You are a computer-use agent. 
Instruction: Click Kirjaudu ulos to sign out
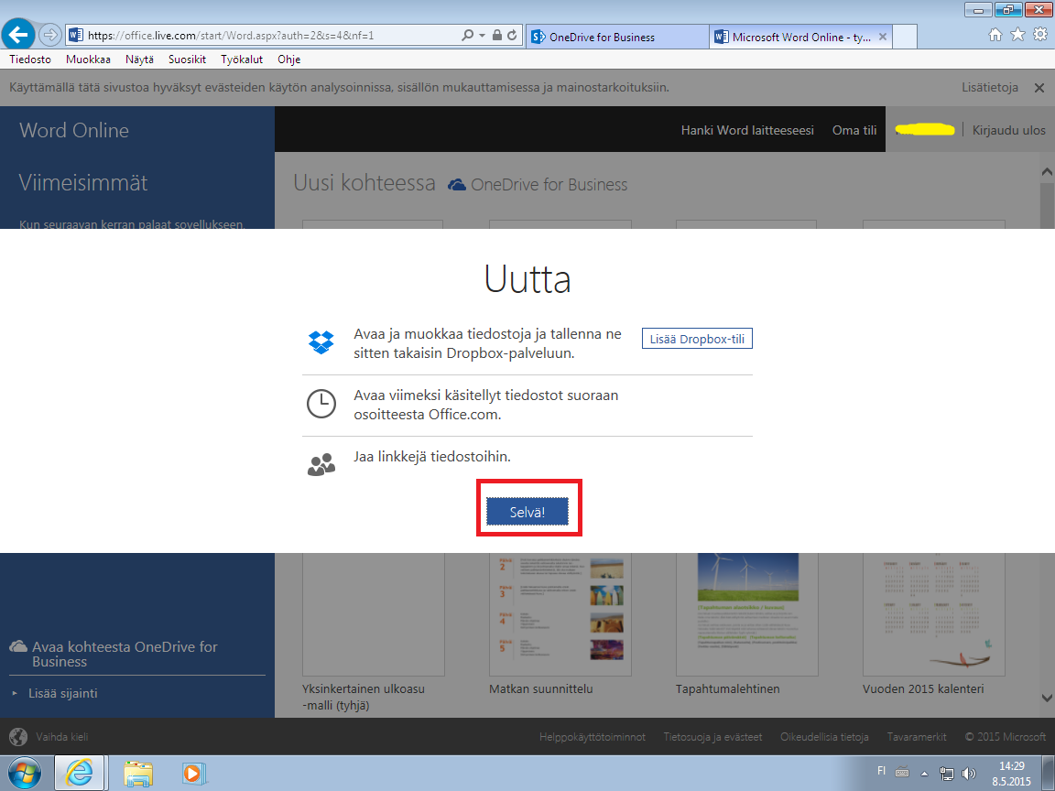[x=1008, y=130]
